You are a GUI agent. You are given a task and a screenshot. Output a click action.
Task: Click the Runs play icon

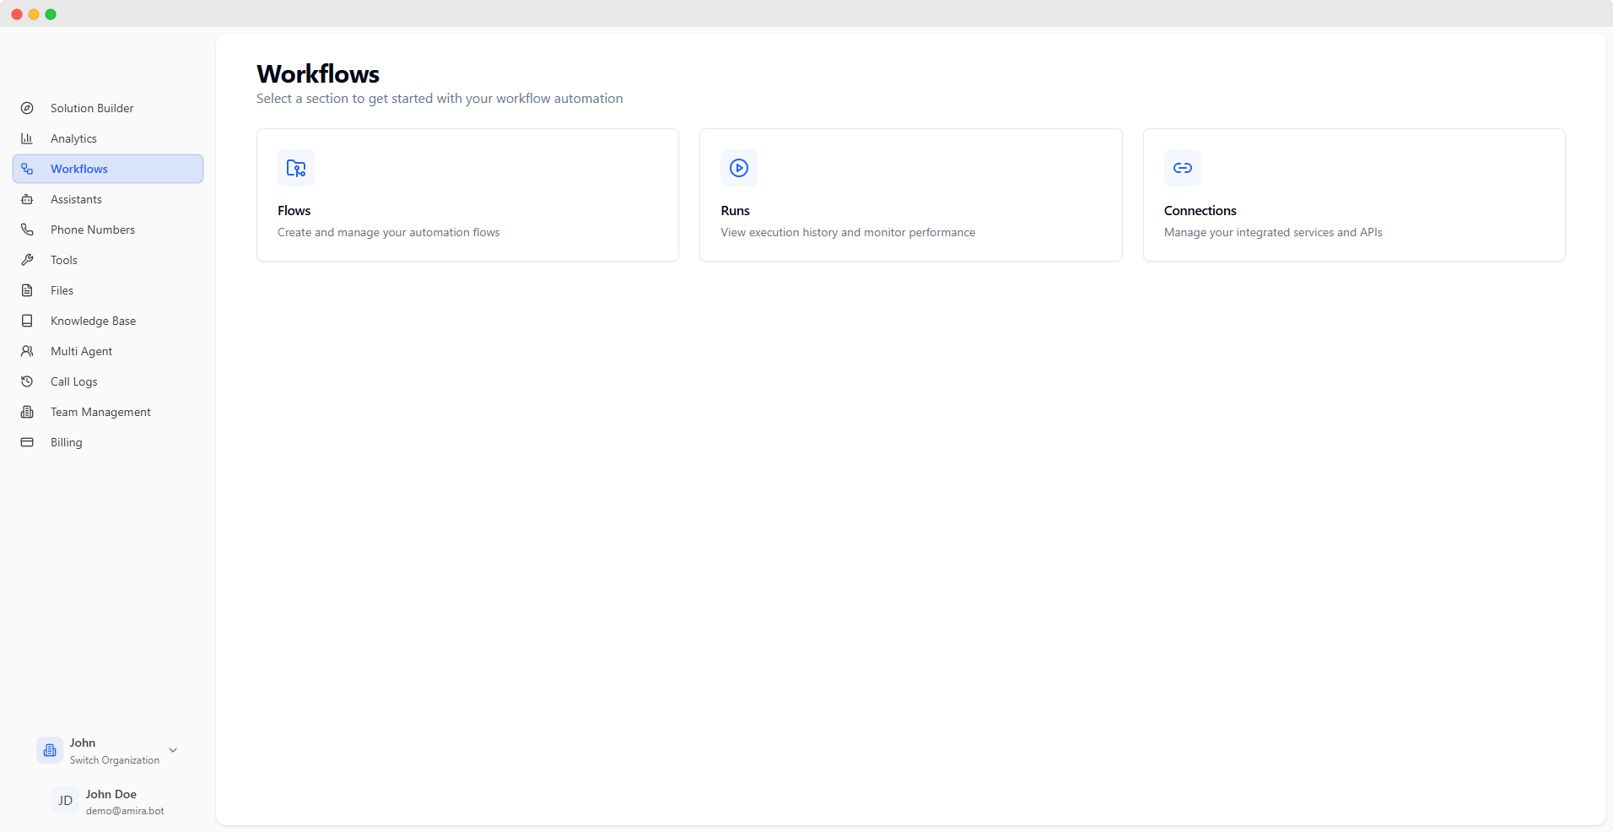pyautogui.click(x=739, y=168)
